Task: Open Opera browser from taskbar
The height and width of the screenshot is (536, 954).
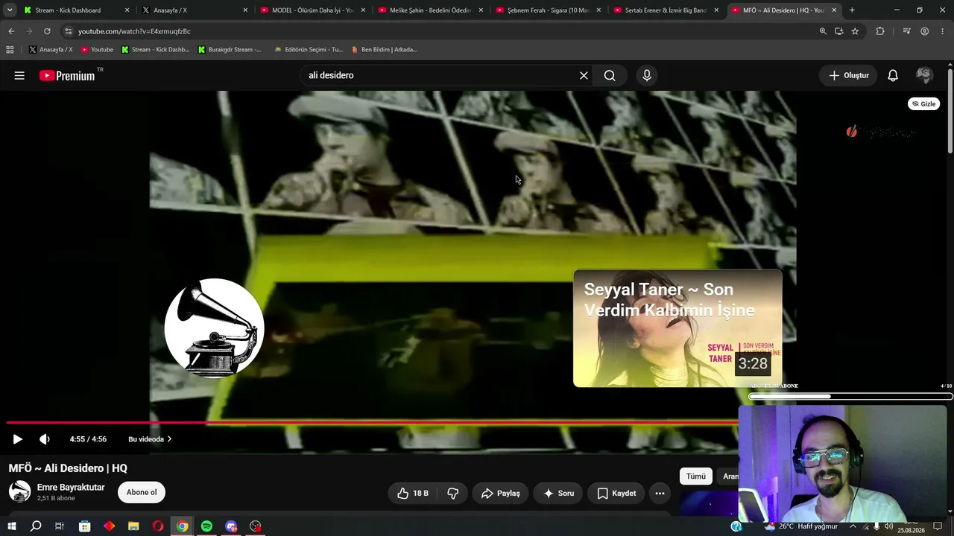Action: pos(158,526)
